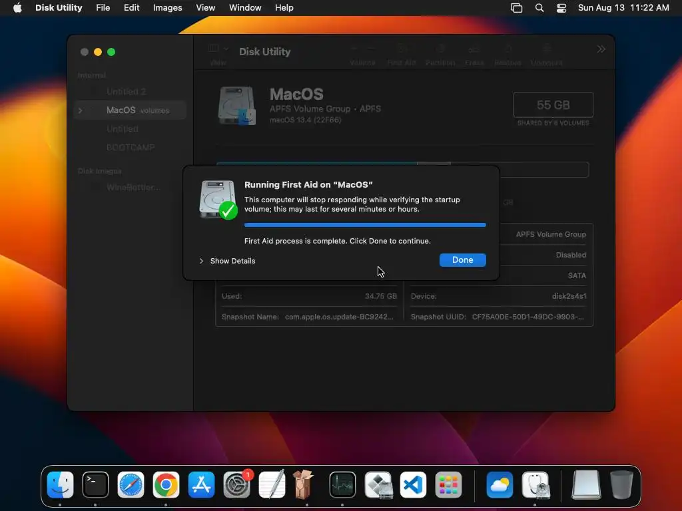Open the sidebar View icon in toolbar
Screen dimensions: 682x511
[x=214, y=48]
